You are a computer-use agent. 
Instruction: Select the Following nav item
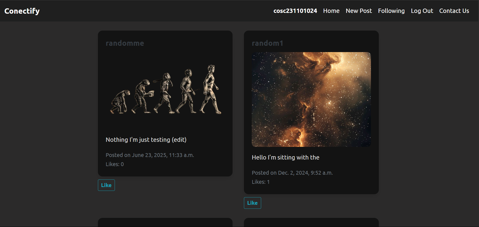coord(391,11)
